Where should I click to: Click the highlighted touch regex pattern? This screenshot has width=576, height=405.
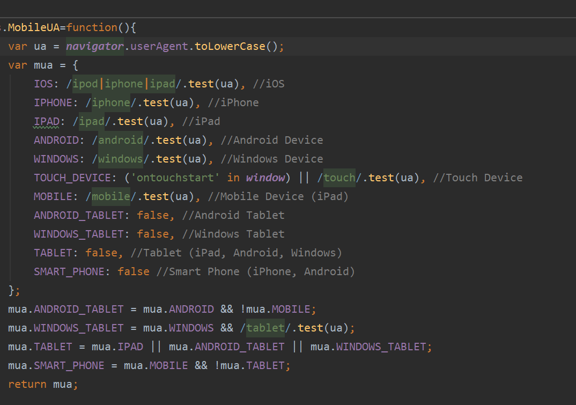pos(339,178)
